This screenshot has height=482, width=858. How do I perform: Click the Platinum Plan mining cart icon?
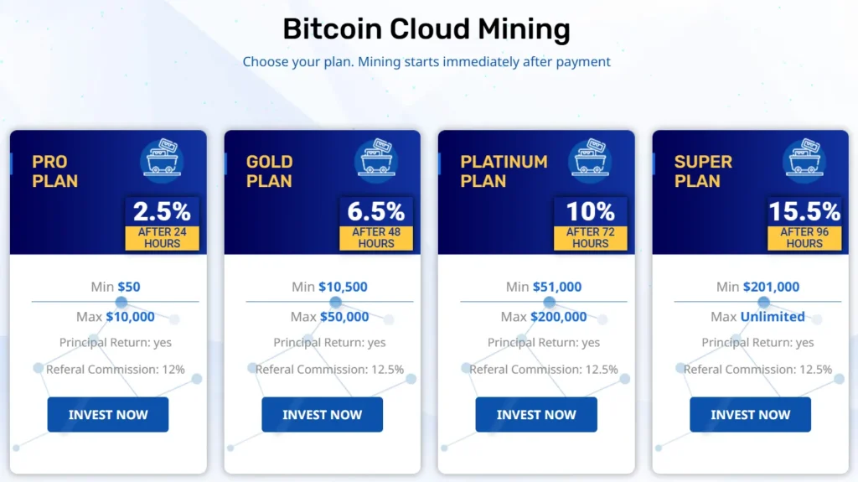(x=591, y=160)
